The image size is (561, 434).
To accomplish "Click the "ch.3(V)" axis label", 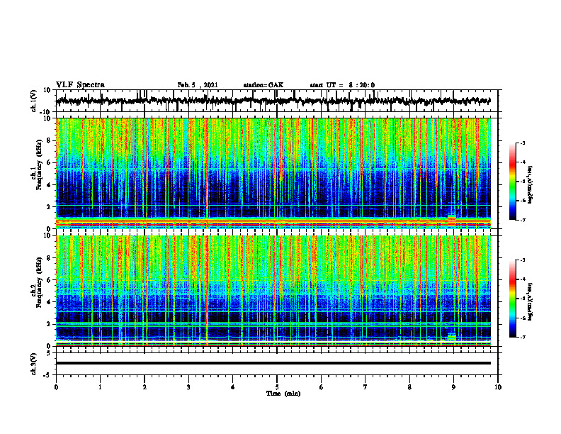I will (x=34, y=364).
